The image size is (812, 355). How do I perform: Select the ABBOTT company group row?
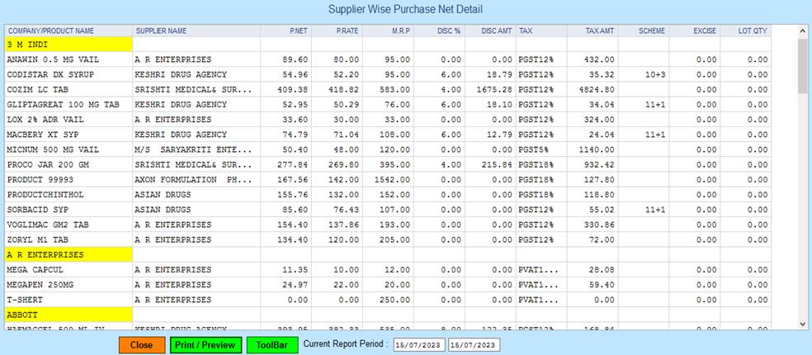pyautogui.click(x=67, y=315)
